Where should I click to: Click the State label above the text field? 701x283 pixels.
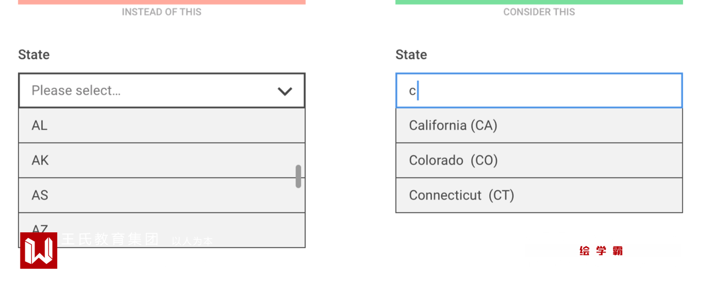pyautogui.click(x=411, y=55)
